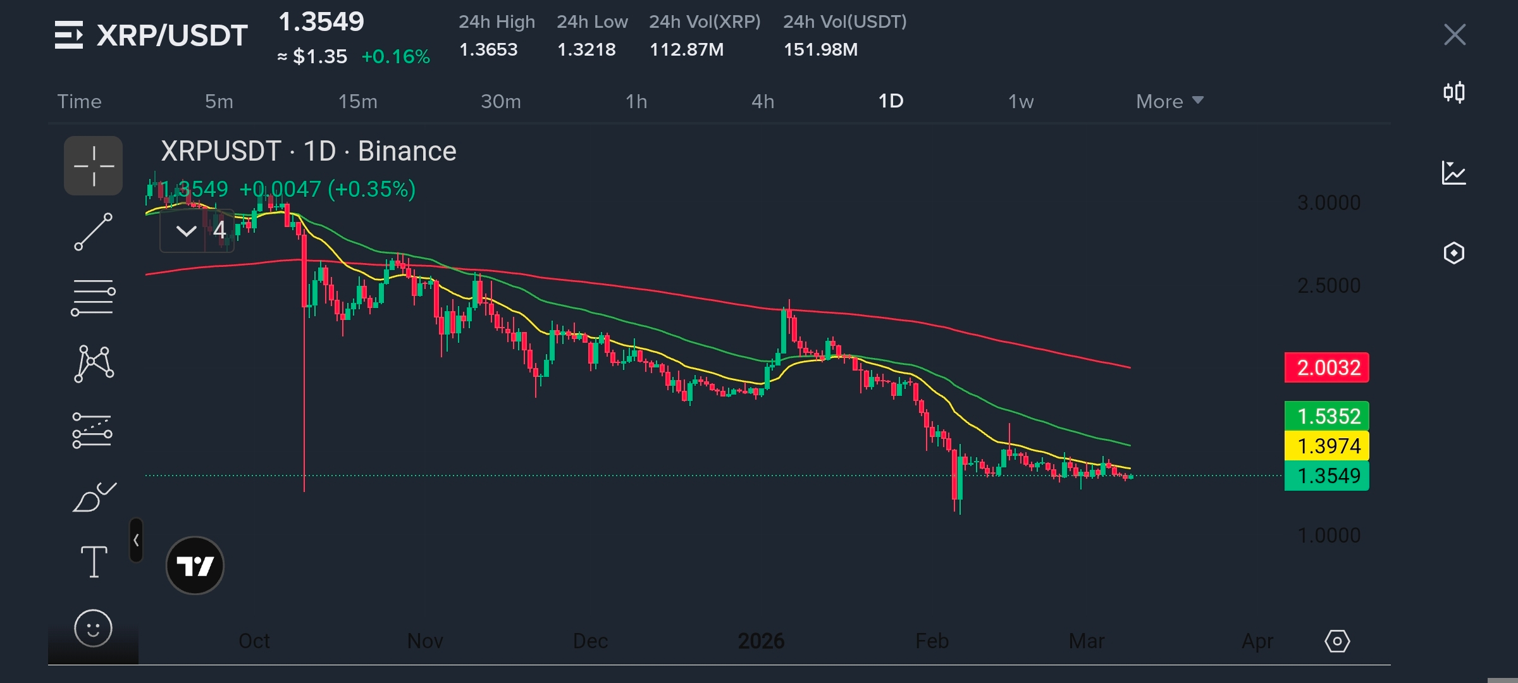Screen dimensions: 1518x683
Task: Switch to the 1w timeframe tab
Action: click(x=1020, y=101)
